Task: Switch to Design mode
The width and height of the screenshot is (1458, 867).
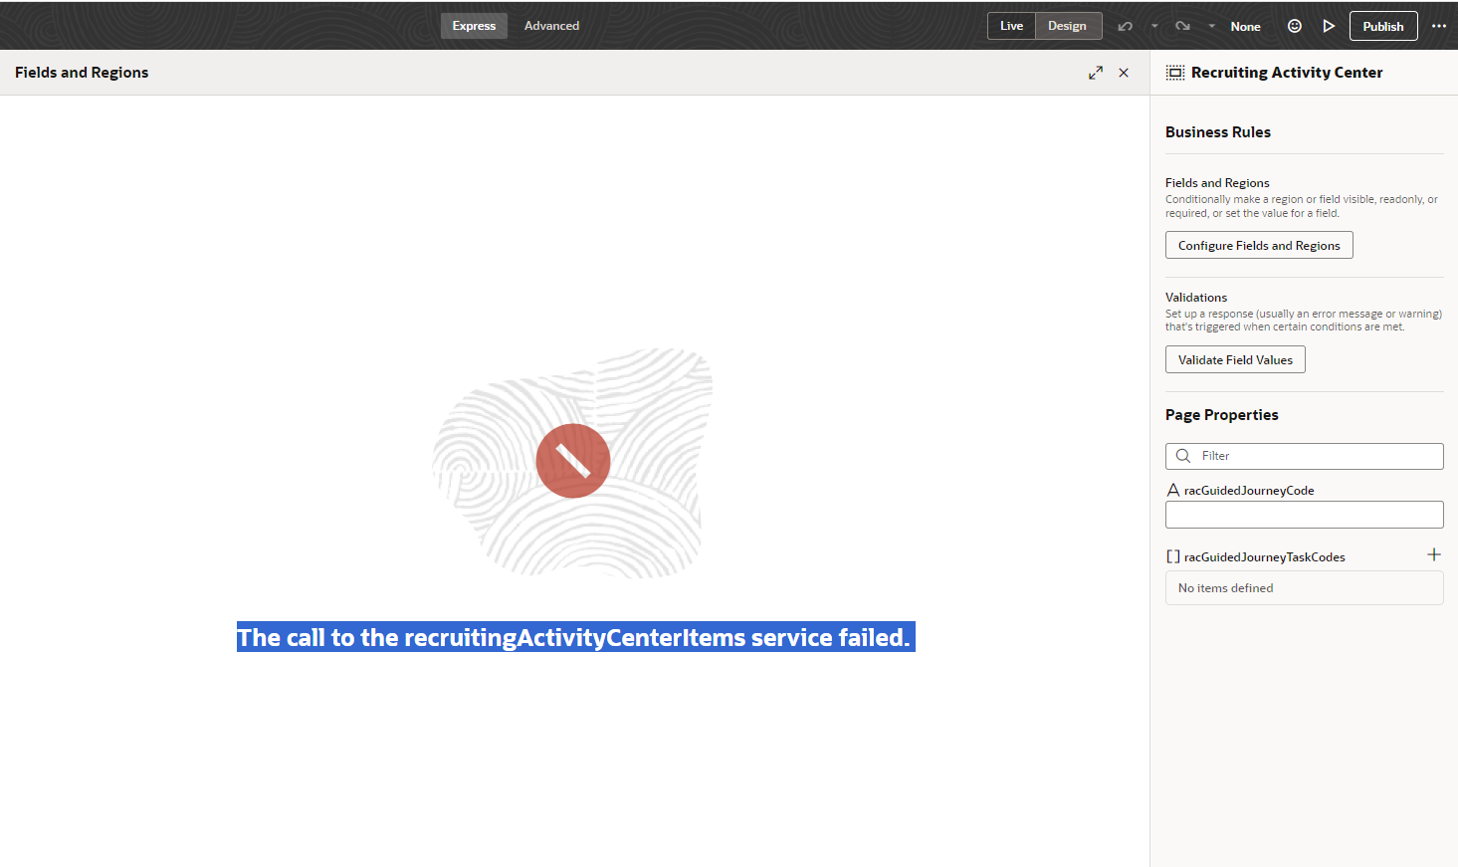Action: pos(1068,25)
